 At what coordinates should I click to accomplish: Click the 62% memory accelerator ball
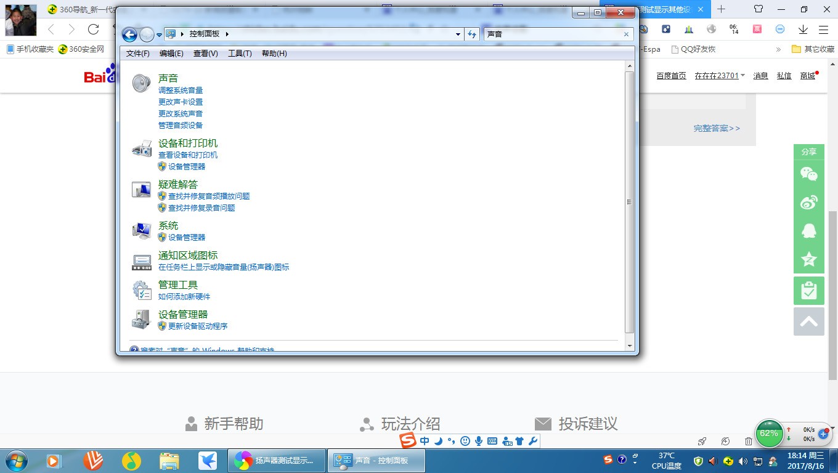tap(769, 433)
